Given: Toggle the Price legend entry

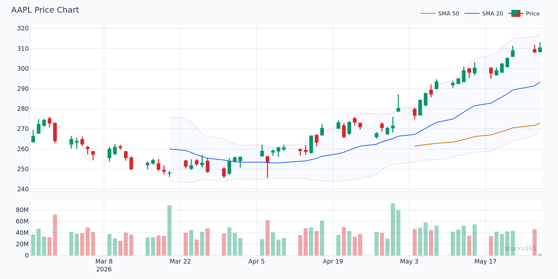Looking at the screenshot, I should [524, 14].
